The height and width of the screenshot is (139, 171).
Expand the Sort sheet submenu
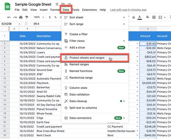click(95, 17)
